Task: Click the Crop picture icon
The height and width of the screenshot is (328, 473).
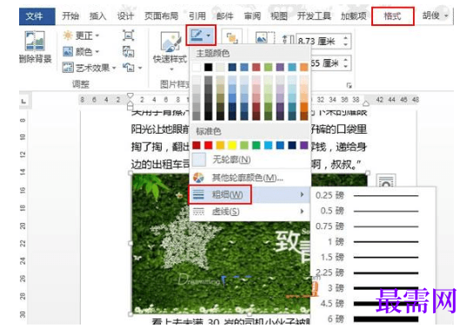Action: coord(264,38)
